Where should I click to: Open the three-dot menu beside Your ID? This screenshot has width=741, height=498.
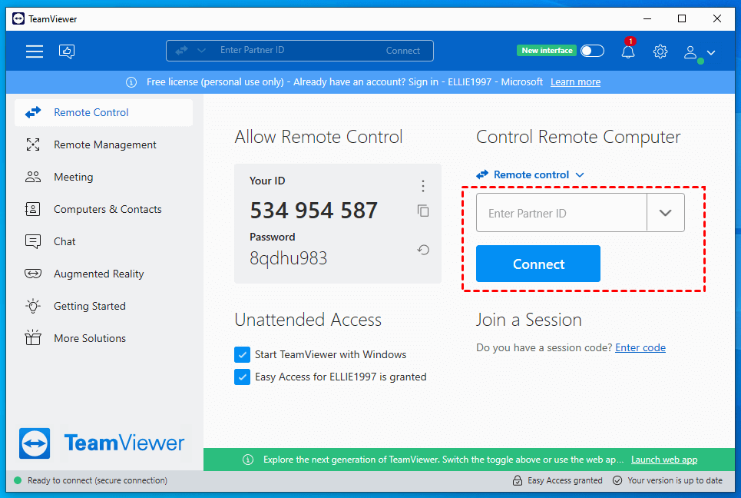pos(423,186)
